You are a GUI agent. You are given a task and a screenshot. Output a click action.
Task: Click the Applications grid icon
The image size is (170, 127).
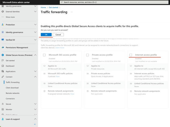point(3,71)
